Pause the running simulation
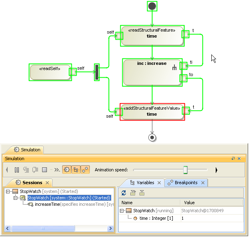The width and height of the screenshot is (249, 237). point(17,170)
